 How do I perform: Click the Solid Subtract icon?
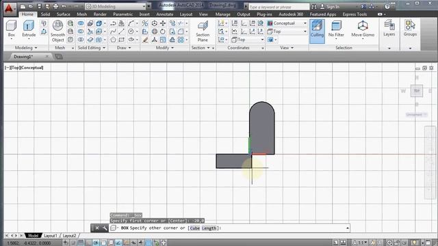(81, 31)
